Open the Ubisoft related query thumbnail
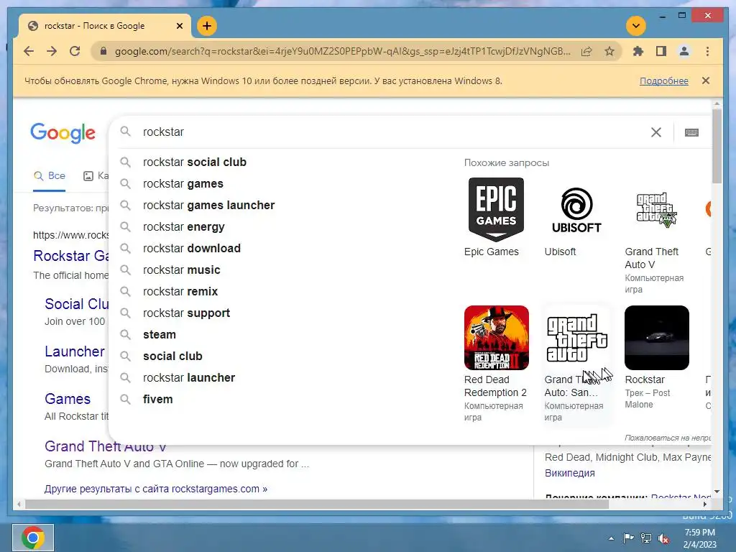Image resolution: width=736 pixels, height=552 pixels. (576, 210)
